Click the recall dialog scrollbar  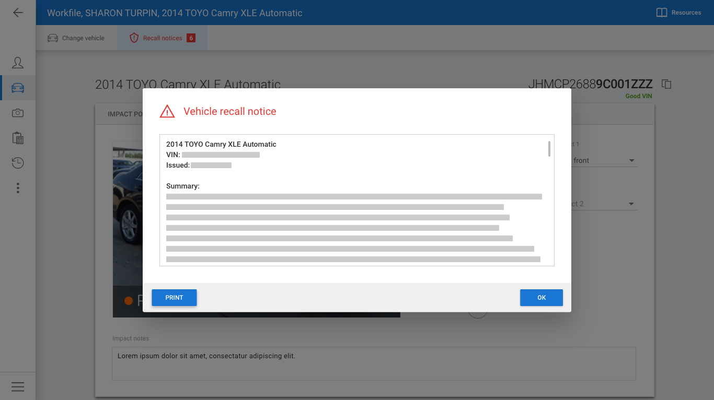[549, 149]
